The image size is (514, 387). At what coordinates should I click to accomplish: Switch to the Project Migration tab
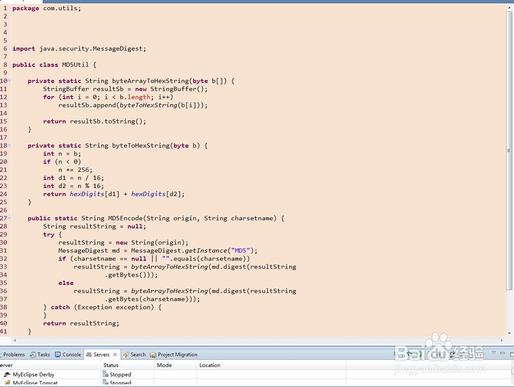coord(174,354)
